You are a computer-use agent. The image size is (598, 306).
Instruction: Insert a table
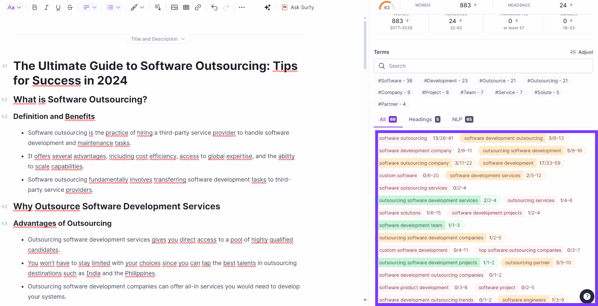point(186,7)
